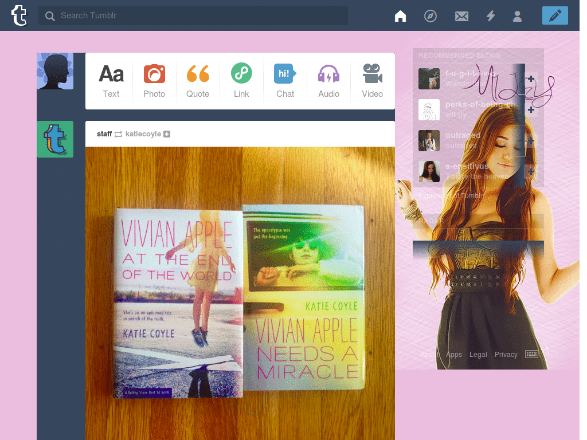Viewport: 587px width, 440px height.
Task: Follow the outraged blog plus button
Action: click(531, 141)
